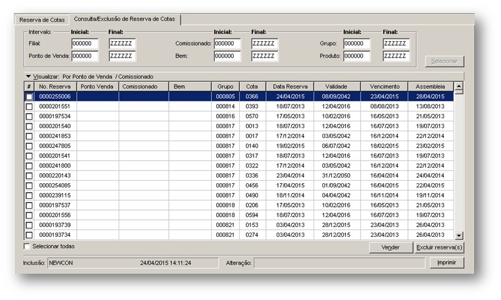The height and width of the screenshot is (300, 501).
Task: Check the box for reserva 0000239115
Action: pos(29,196)
